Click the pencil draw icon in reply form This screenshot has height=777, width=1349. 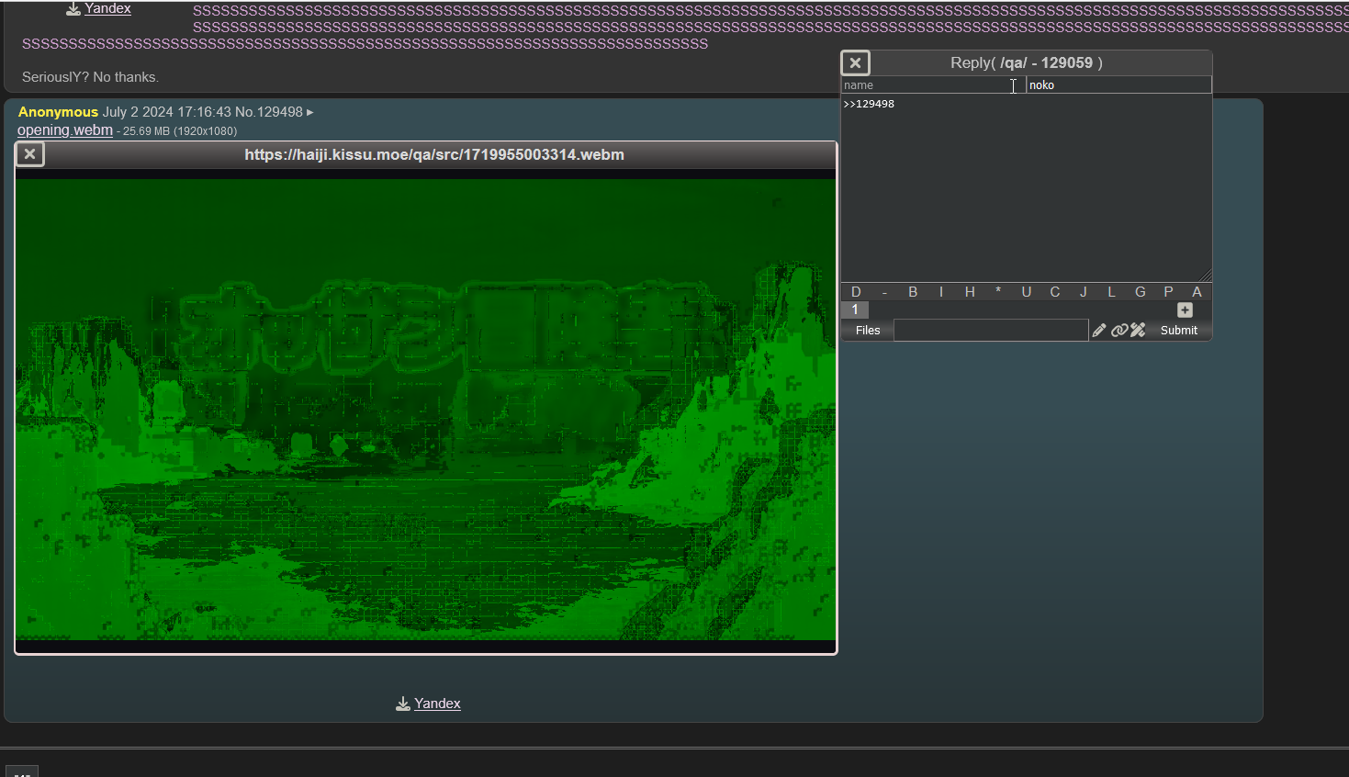1099,331
